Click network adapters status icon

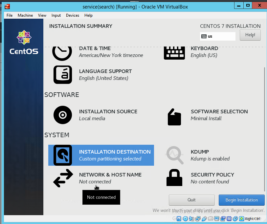pos(198,218)
